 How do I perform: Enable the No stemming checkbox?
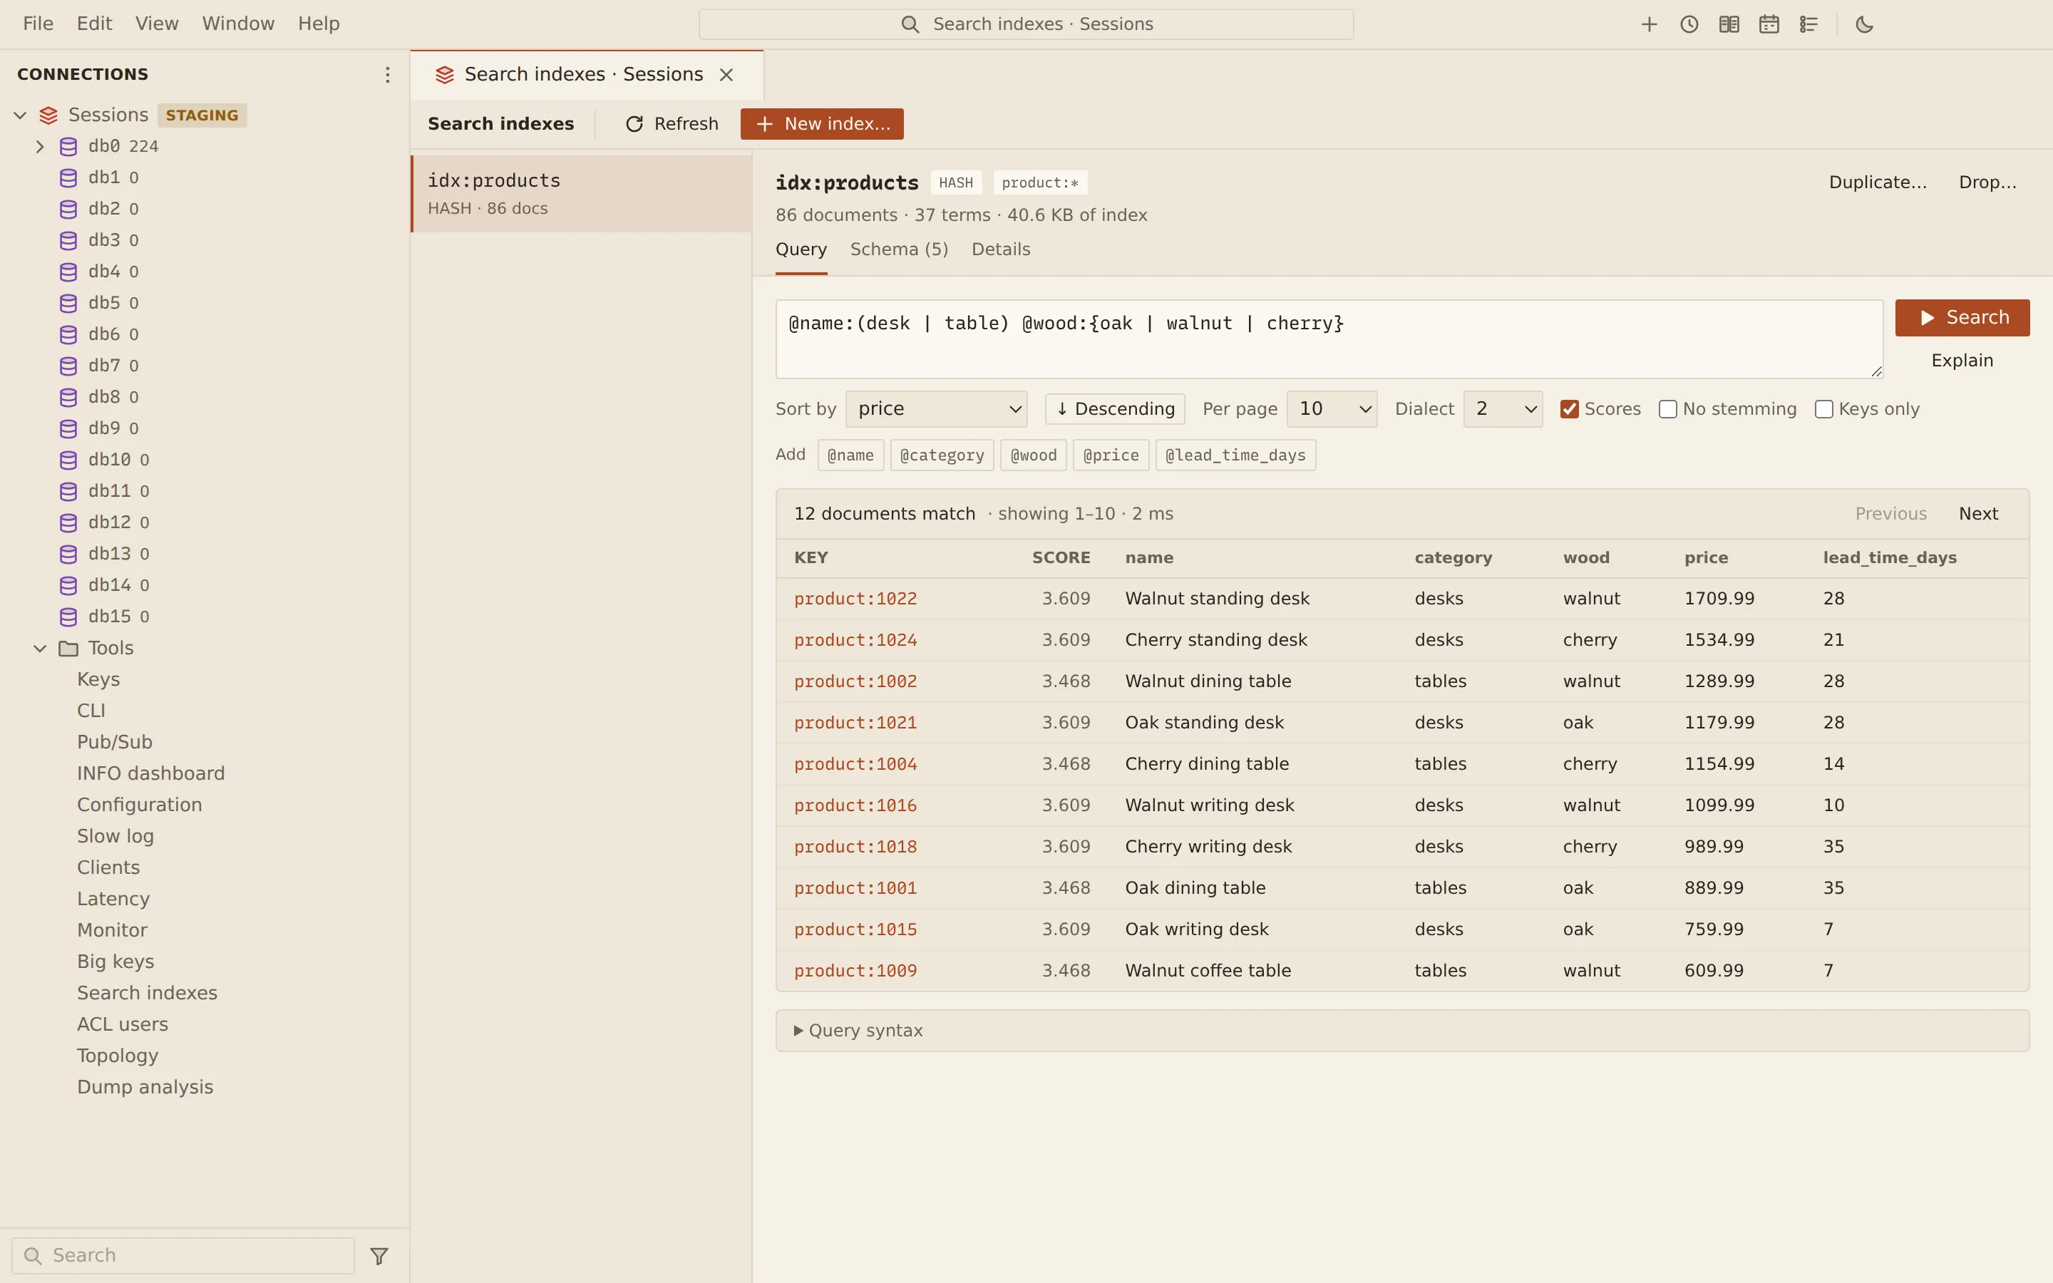pos(1668,409)
